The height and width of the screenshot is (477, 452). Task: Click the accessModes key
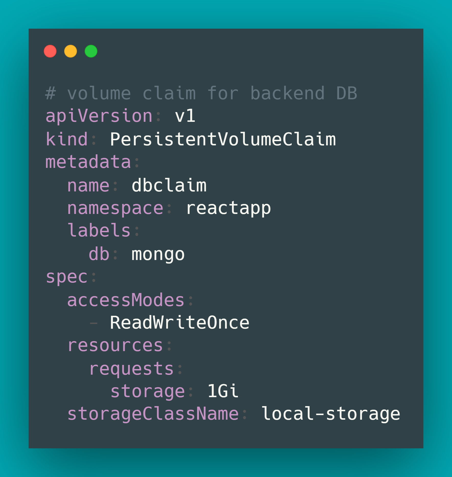coord(126,300)
